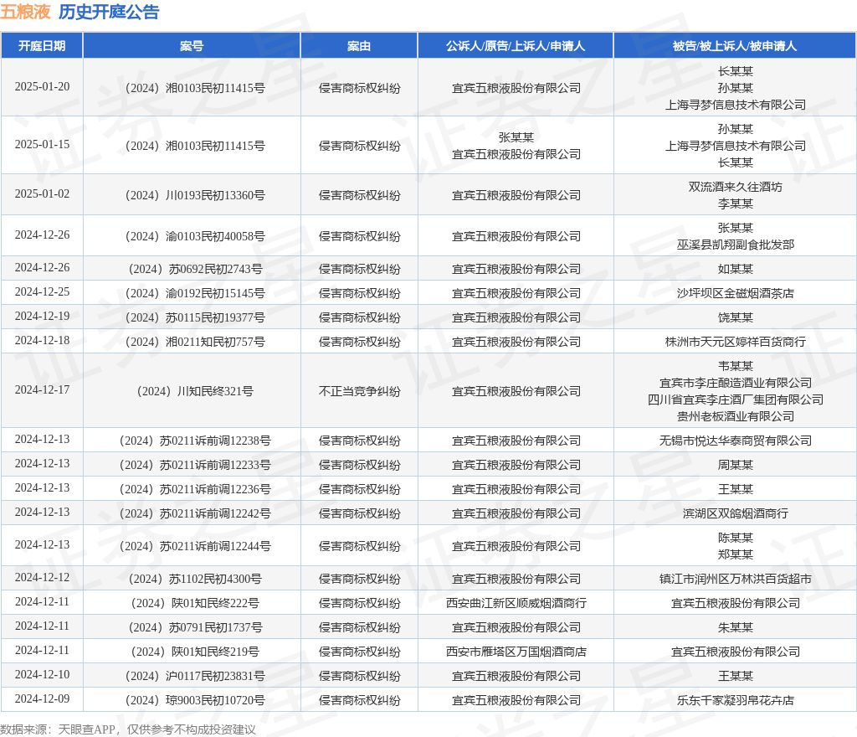Select defendant 双流酒来久往酒坊
Screen dimensions: 857x737
pyautogui.click(x=735, y=187)
